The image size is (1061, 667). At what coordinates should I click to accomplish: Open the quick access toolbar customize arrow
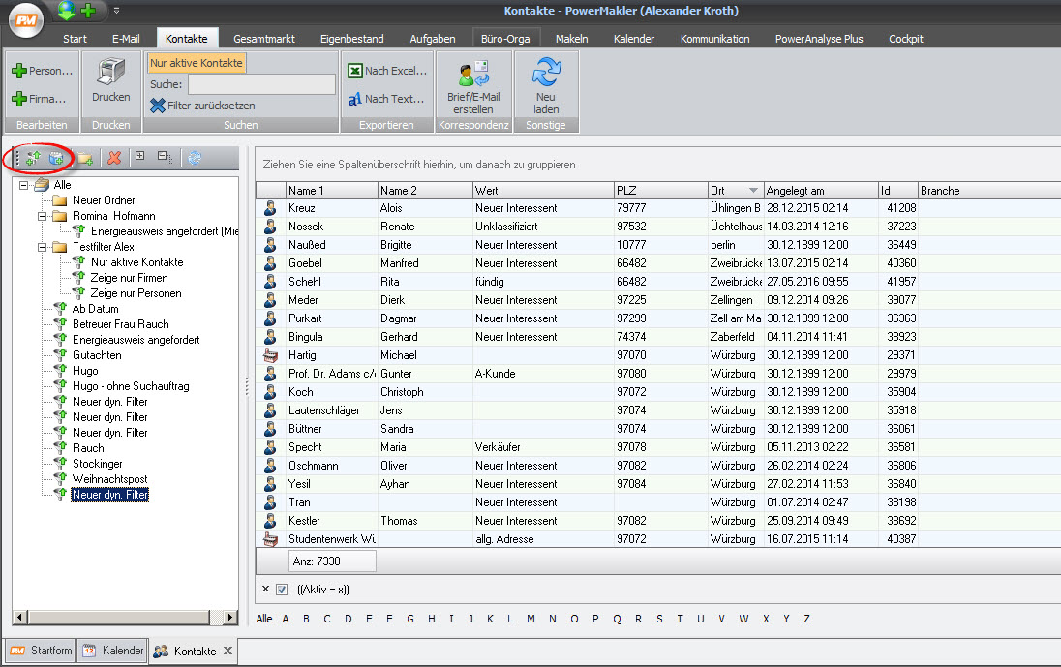click(116, 10)
